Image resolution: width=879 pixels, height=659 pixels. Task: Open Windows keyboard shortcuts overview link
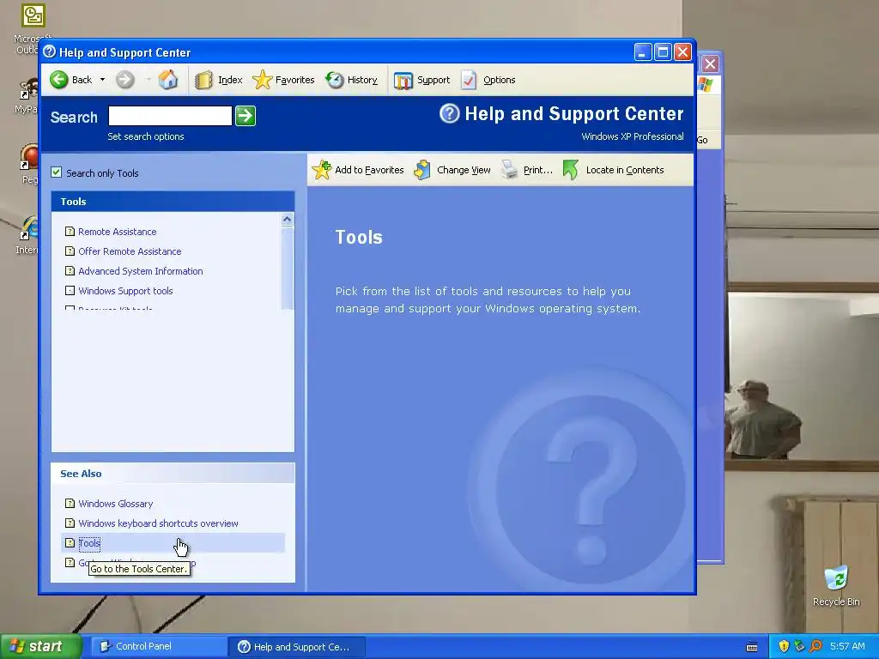(x=158, y=523)
